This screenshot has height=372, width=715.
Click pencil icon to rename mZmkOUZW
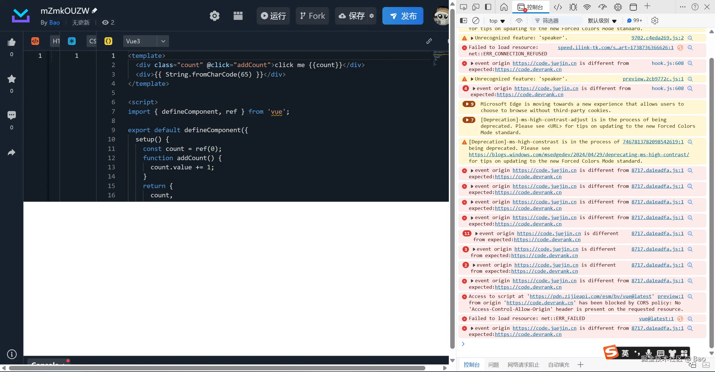coord(95,11)
